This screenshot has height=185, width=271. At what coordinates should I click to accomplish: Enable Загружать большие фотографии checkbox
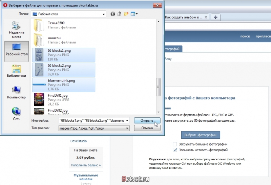tap(175, 144)
